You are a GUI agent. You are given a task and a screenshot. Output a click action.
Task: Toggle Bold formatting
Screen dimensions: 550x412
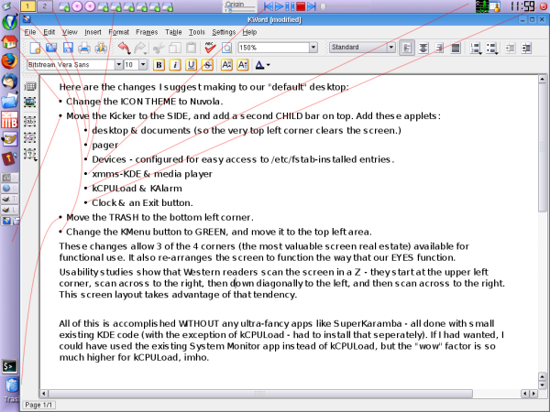tap(159, 65)
